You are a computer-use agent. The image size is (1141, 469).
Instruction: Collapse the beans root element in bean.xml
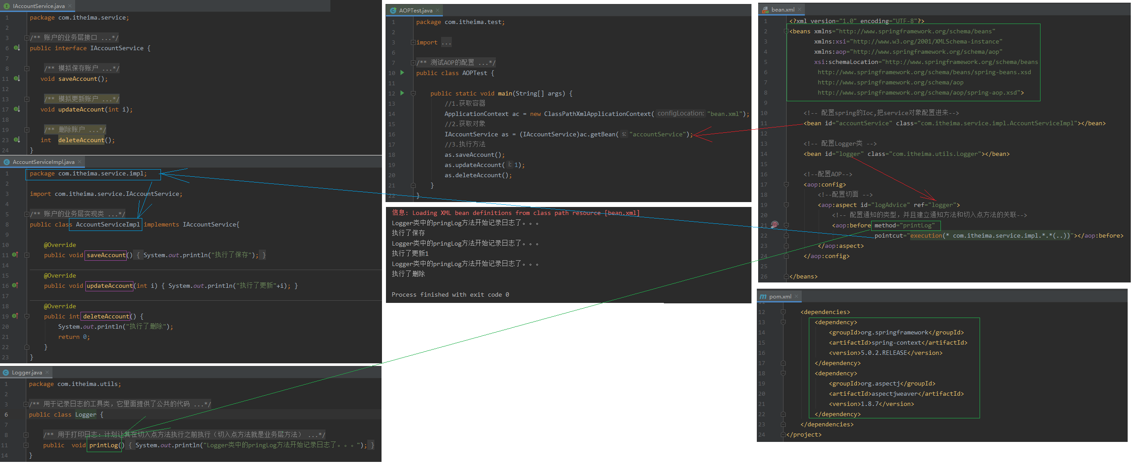[786, 31]
